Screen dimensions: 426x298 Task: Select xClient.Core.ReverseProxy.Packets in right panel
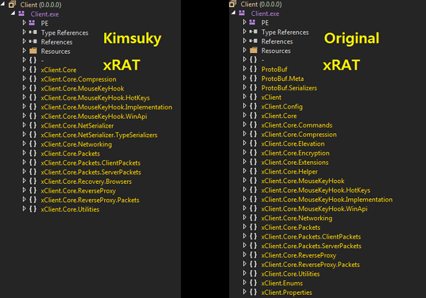310,265
